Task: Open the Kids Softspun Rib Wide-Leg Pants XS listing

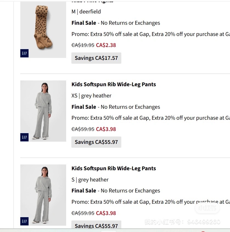Action: [x=114, y=84]
